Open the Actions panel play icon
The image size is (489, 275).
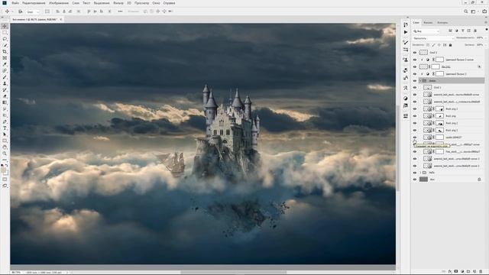[406, 32]
